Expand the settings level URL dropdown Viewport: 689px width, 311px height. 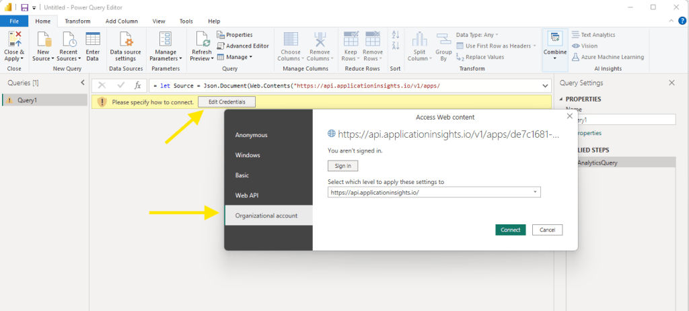pyautogui.click(x=535, y=192)
